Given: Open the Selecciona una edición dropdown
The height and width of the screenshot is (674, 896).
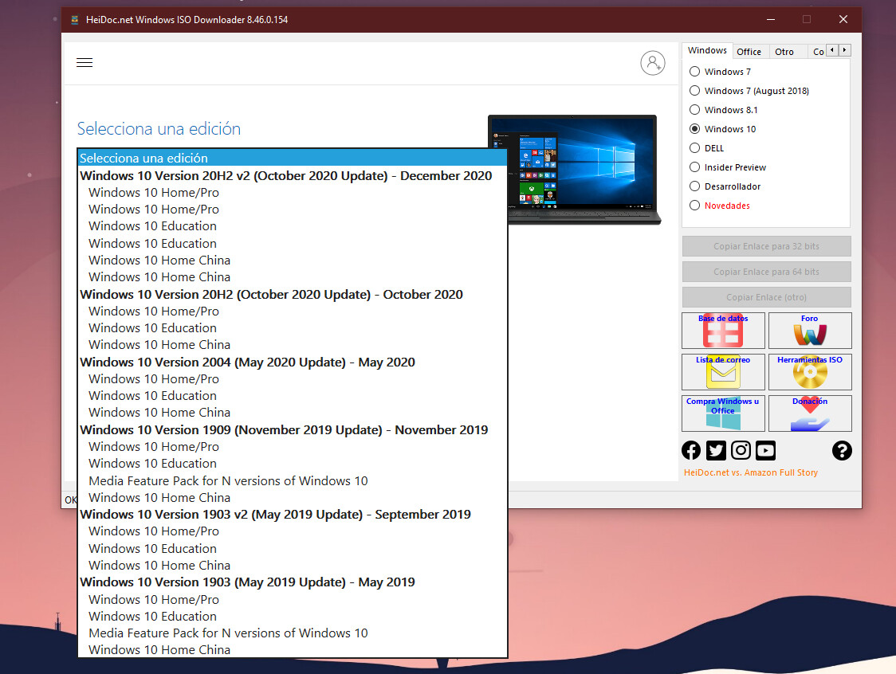Looking at the screenshot, I should pyautogui.click(x=291, y=158).
